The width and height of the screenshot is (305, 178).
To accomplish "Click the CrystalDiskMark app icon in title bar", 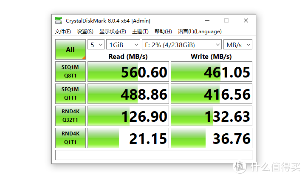I will pos(59,20).
